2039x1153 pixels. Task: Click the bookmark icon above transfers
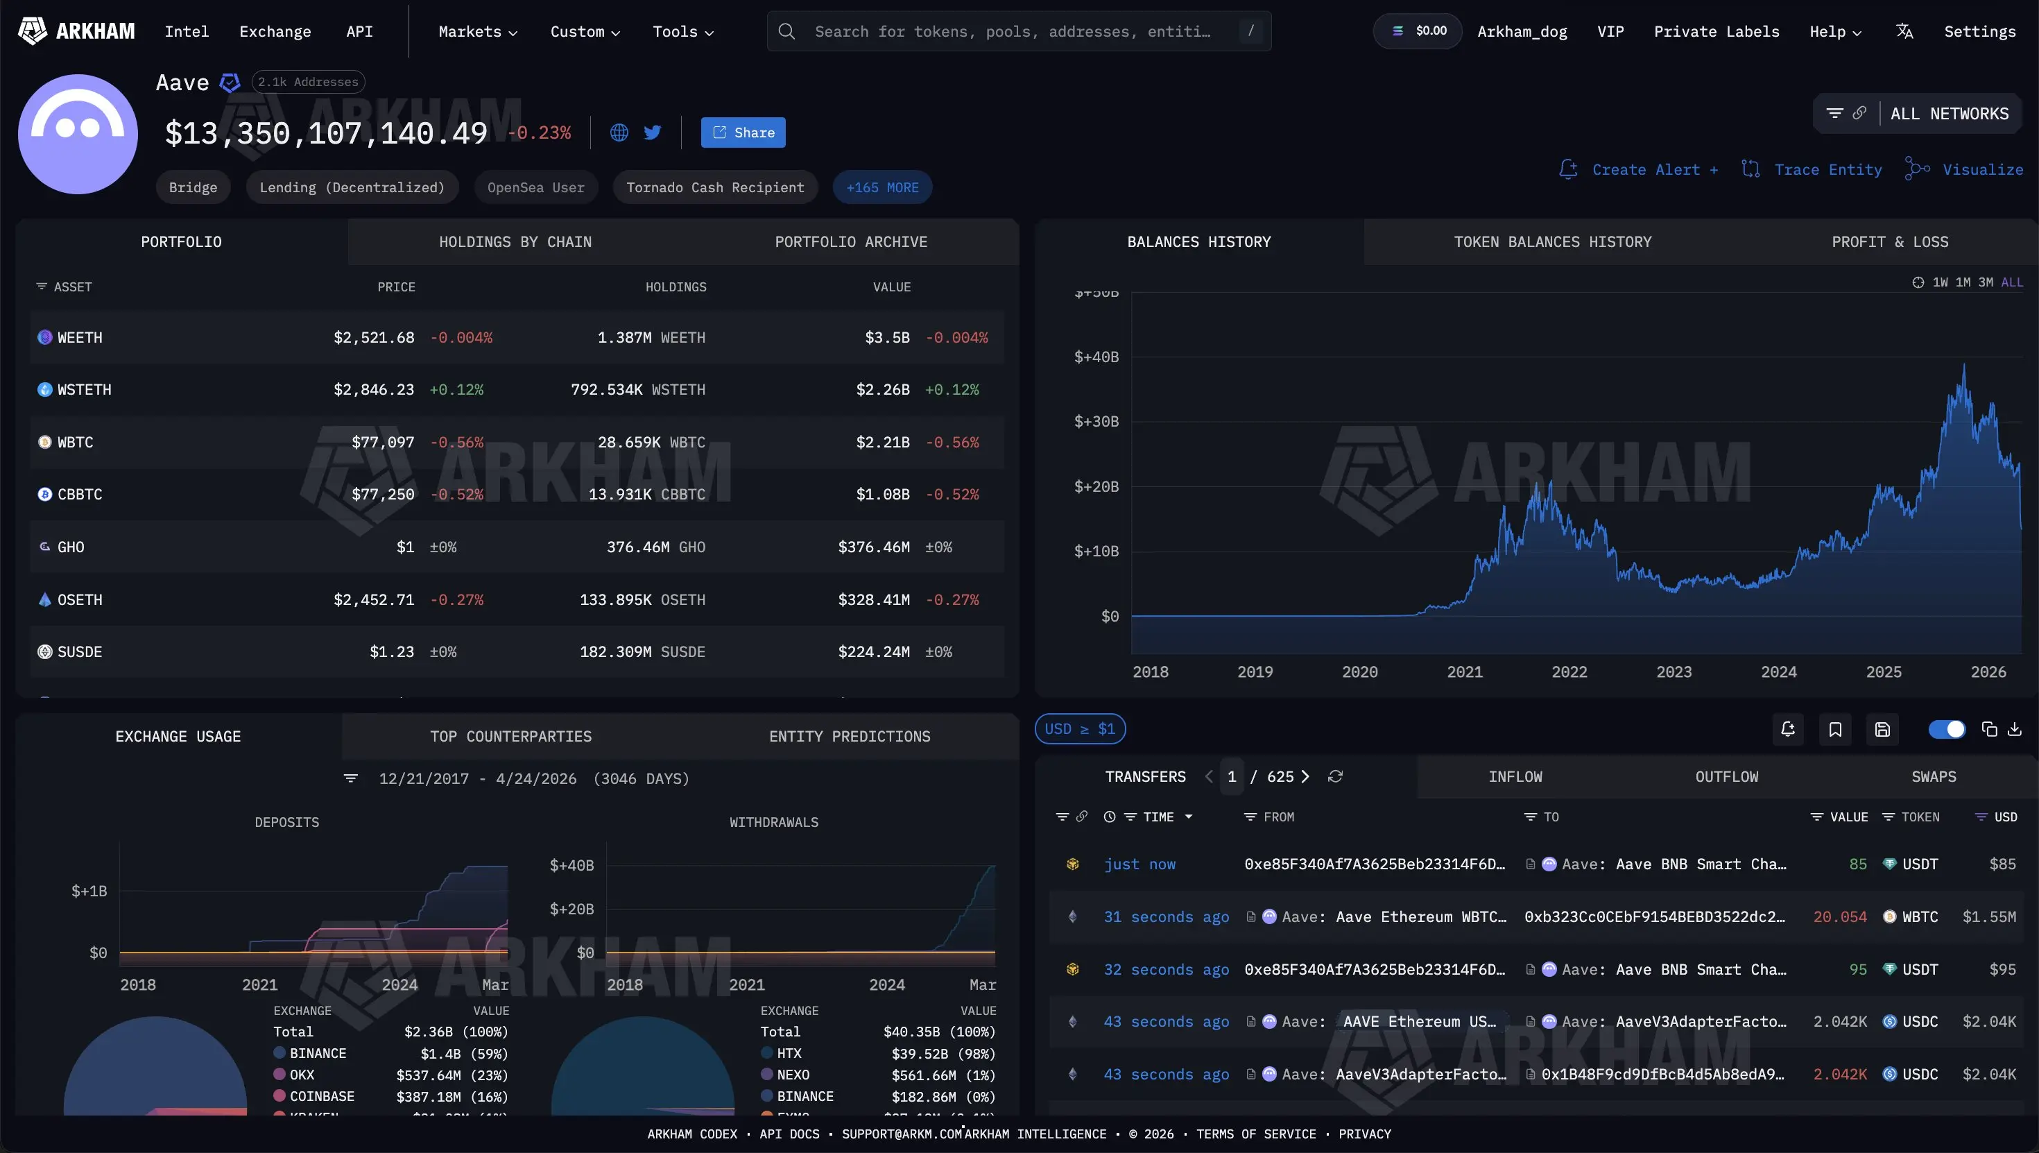(x=1835, y=729)
